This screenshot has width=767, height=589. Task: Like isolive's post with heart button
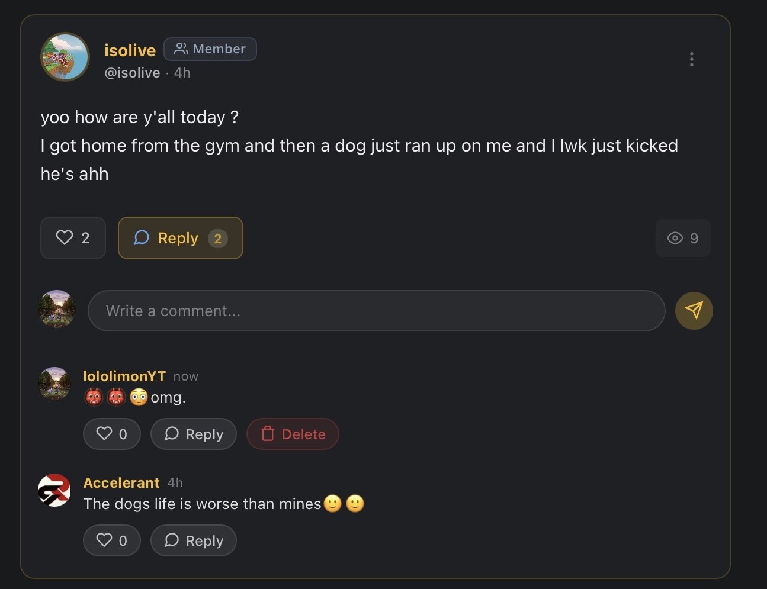[73, 238]
